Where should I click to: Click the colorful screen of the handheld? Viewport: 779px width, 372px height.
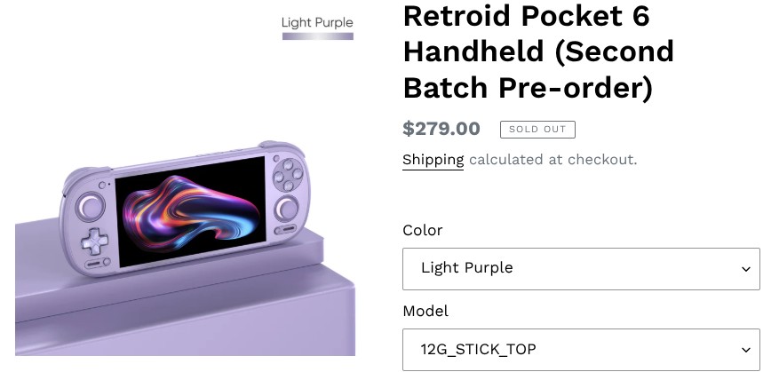tap(190, 212)
